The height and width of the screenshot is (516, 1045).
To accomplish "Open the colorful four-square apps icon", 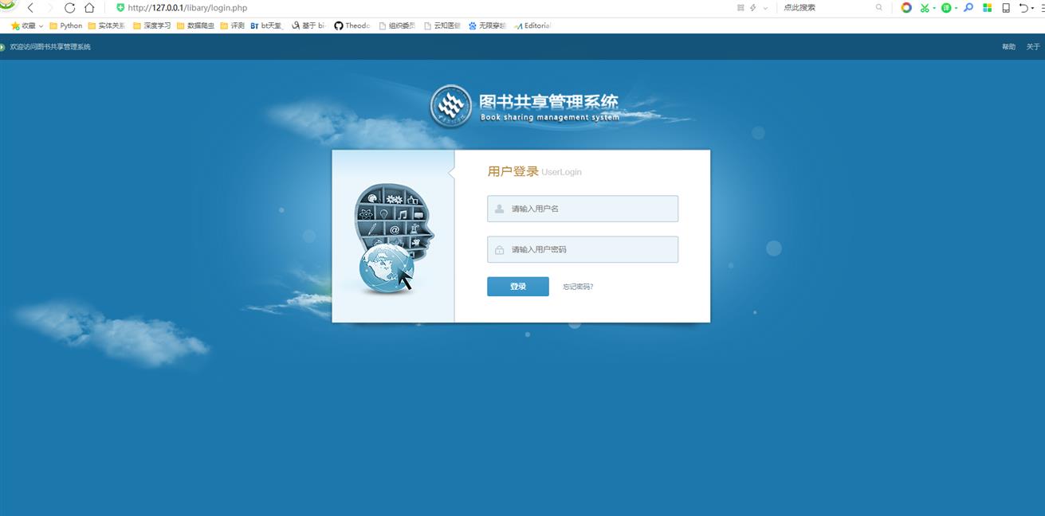I will pyautogui.click(x=987, y=8).
